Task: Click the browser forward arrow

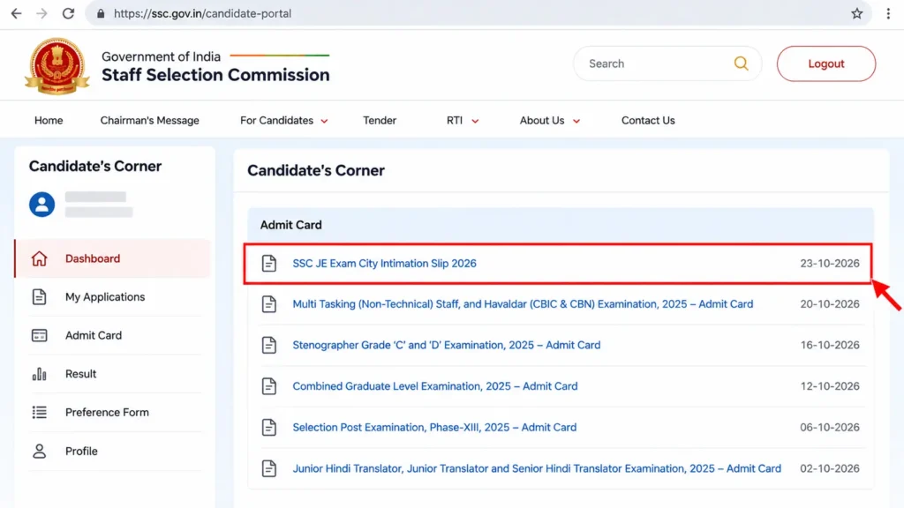Action: point(41,13)
